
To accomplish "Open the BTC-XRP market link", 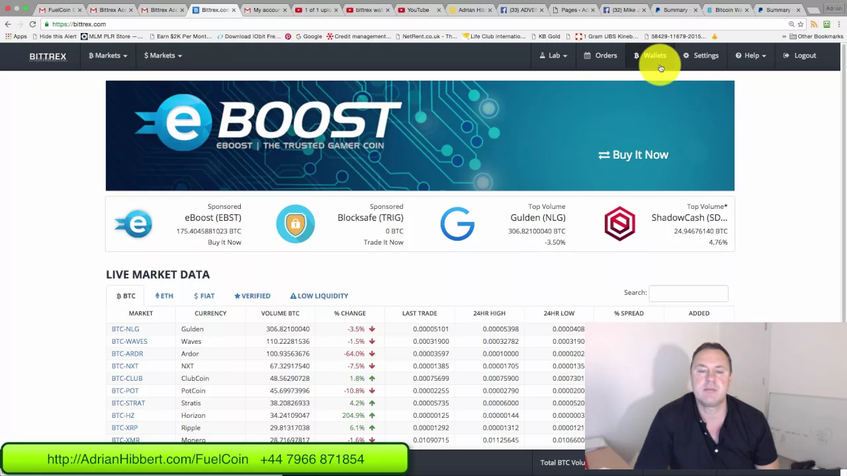I will [124, 428].
